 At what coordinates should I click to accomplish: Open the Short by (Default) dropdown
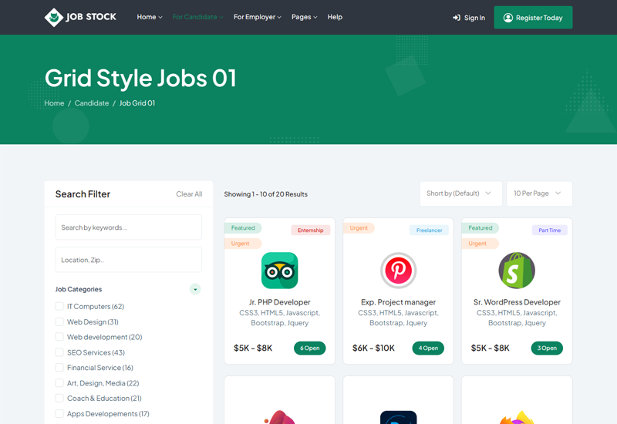click(460, 193)
